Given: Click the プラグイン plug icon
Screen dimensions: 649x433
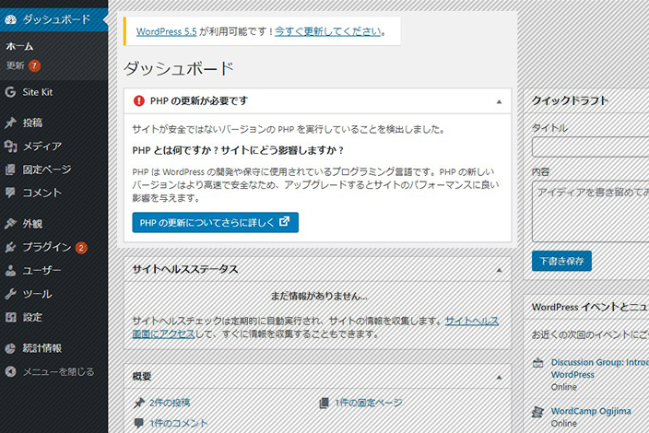Looking at the screenshot, I should (10, 247).
